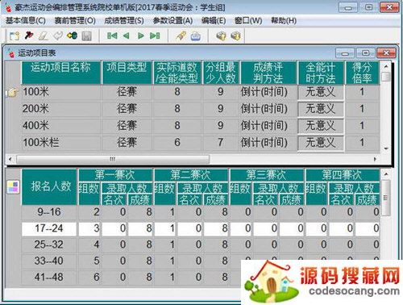
Task: Jump to the first record
Action: [x=112, y=36]
